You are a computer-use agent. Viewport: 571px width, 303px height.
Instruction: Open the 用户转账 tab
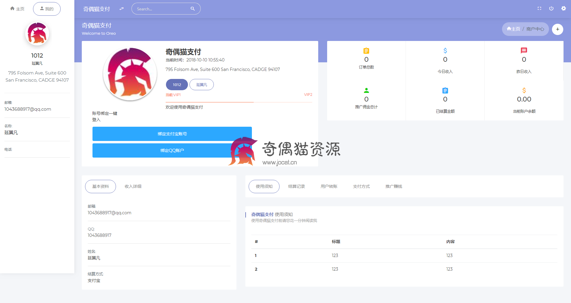[x=329, y=186]
